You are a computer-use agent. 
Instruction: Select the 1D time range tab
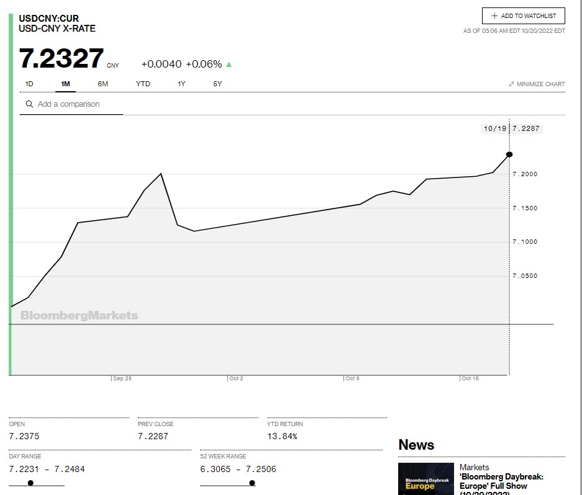pyautogui.click(x=29, y=84)
